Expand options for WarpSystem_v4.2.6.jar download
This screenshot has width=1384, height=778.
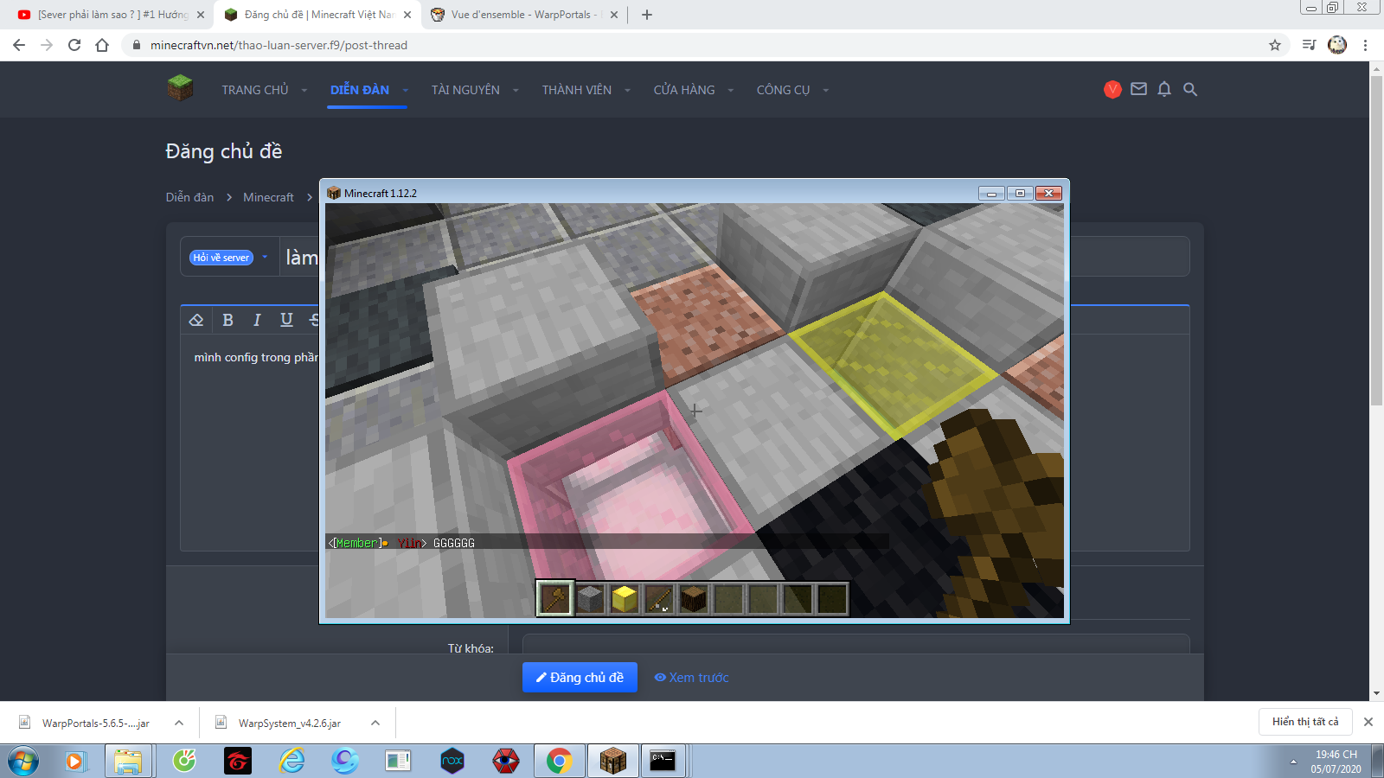pyautogui.click(x=375, y=723)
